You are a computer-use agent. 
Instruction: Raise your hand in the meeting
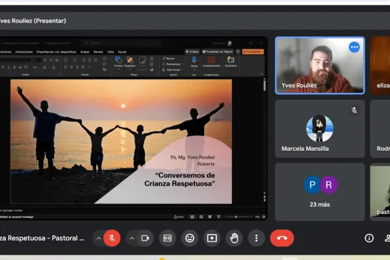[x=234, y=238]
